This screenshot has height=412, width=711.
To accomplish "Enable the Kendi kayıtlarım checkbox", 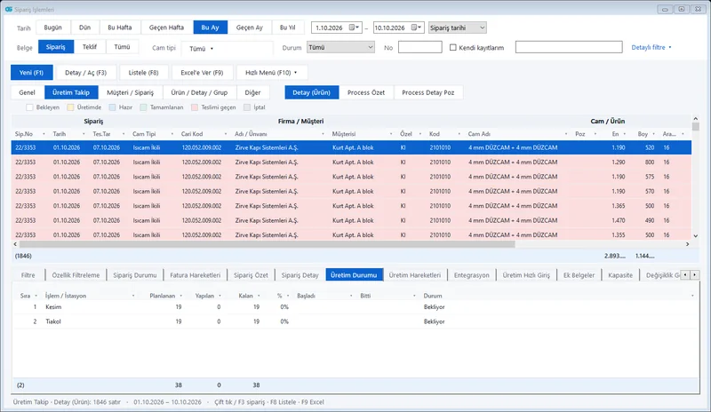I will (x=452, y=47).
